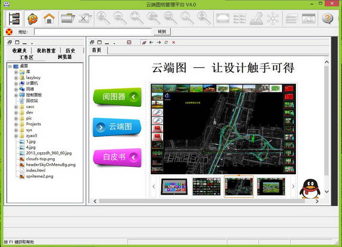Click the QQ penguin icon
The width and height of the screenshot is (342, 247).
(x=309, y=188)
